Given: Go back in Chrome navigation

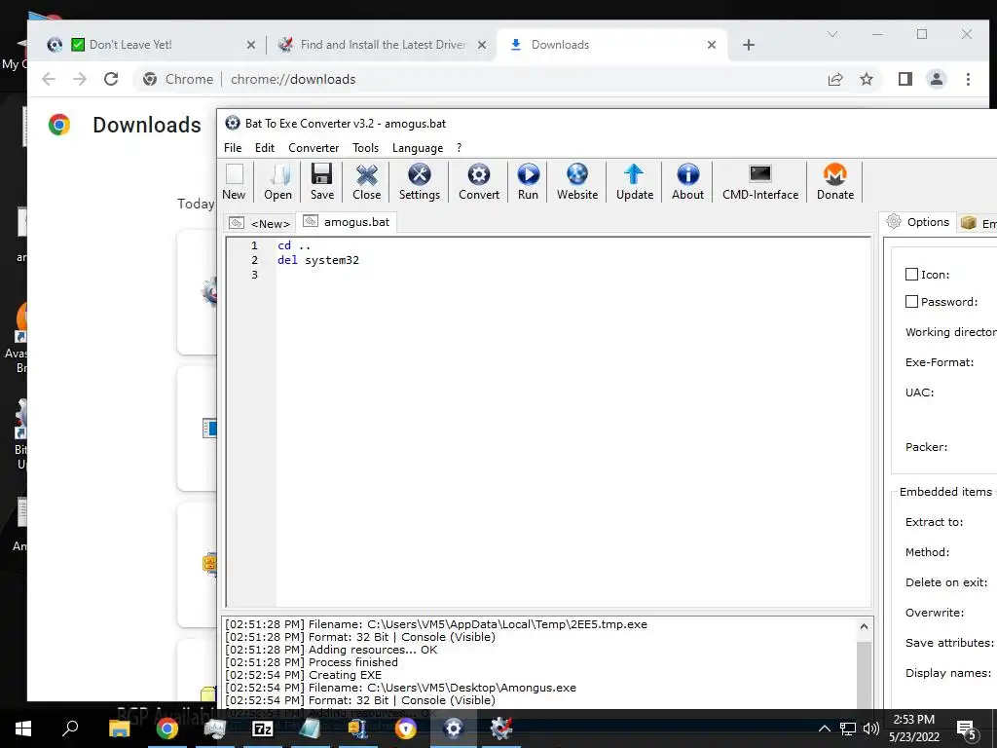Looking at the screenshot, I should click(x=49, y=79).
